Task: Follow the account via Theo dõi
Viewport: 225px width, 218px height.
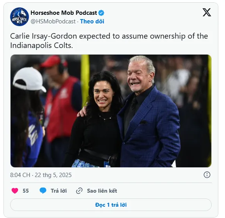Action: (92, 21)
